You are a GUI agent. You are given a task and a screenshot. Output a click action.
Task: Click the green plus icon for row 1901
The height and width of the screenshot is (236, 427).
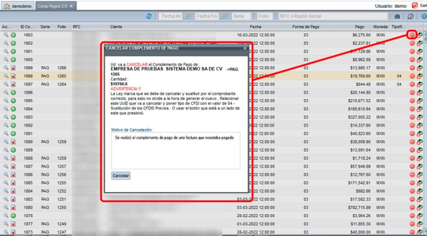coord(12,51)
